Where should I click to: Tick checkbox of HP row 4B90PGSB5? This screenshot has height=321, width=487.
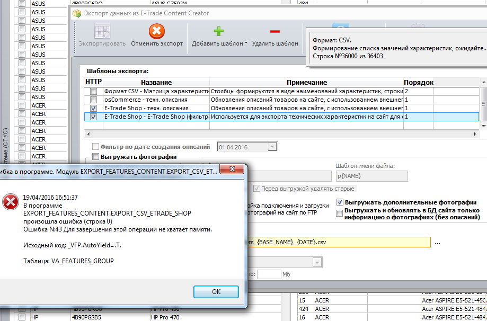[22, 317]
